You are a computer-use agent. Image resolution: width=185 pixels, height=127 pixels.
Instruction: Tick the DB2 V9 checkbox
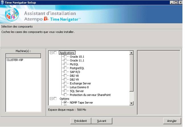[65, 80]
